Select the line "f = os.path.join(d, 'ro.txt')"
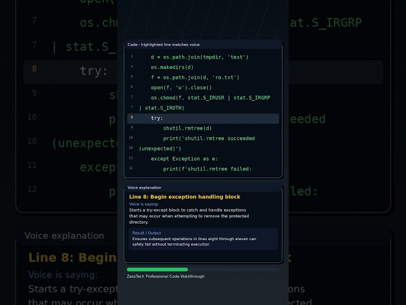 195,78
